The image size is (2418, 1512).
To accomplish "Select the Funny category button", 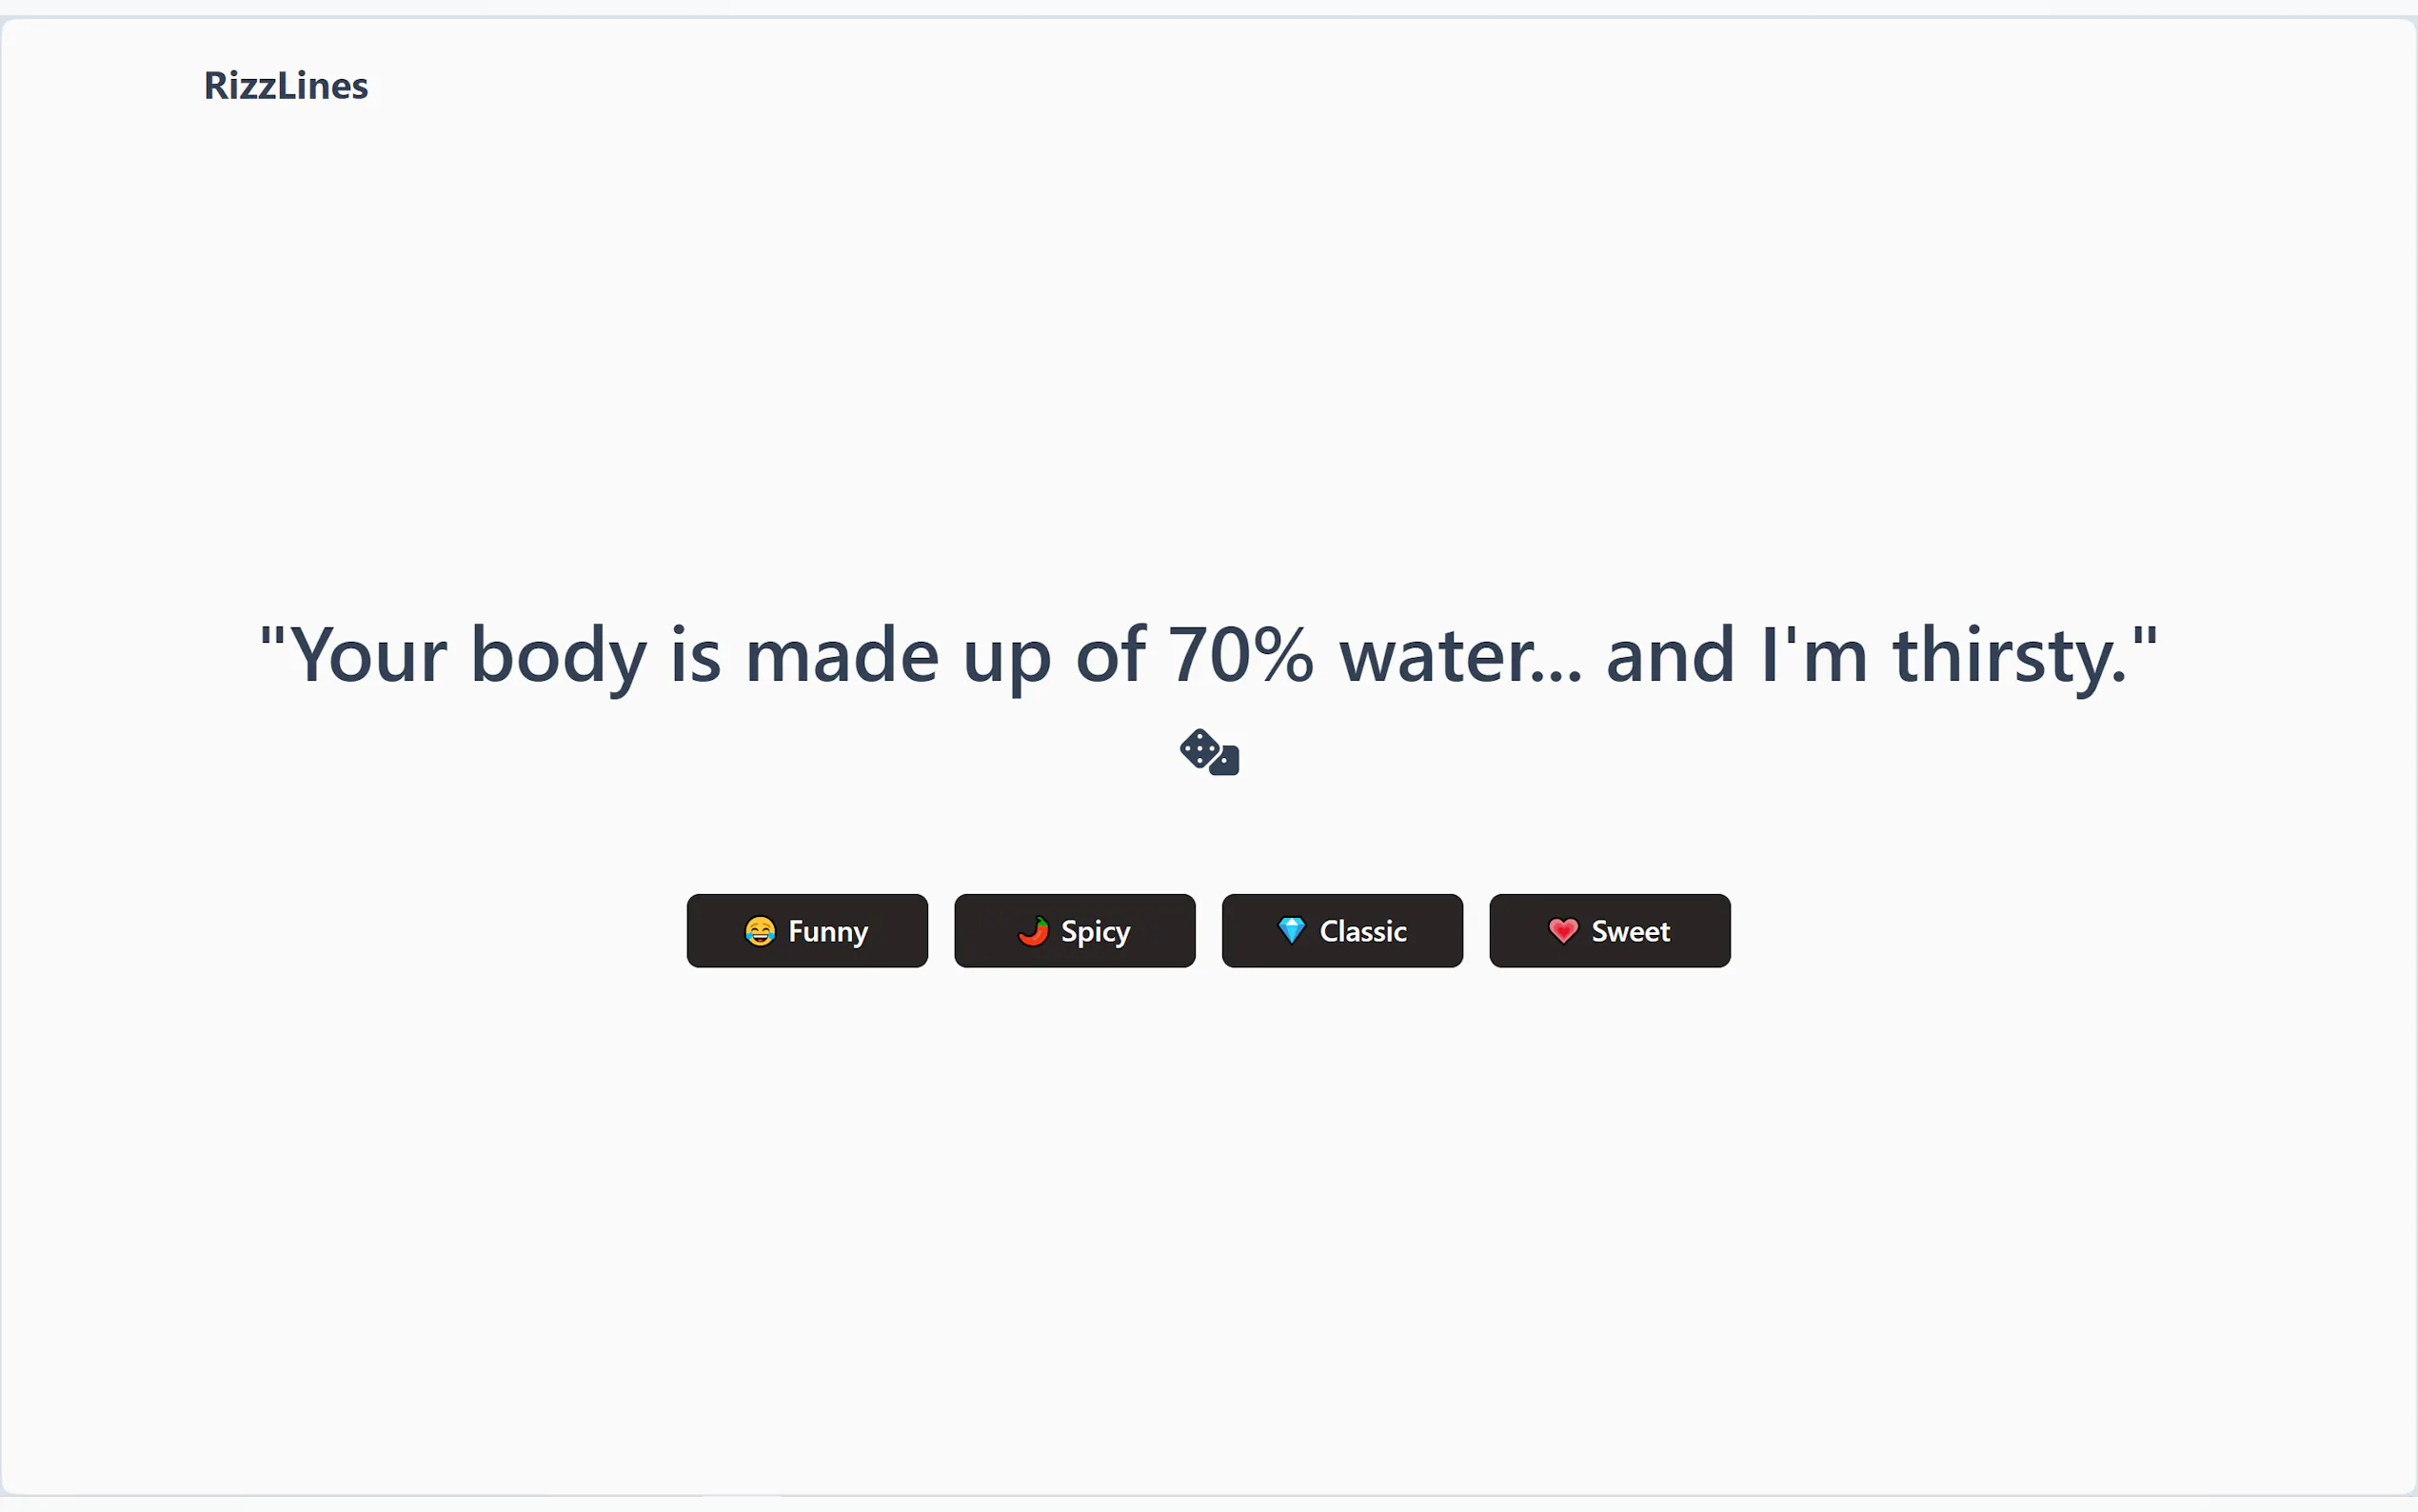I will pyautogui.click(x=806, y=931).
